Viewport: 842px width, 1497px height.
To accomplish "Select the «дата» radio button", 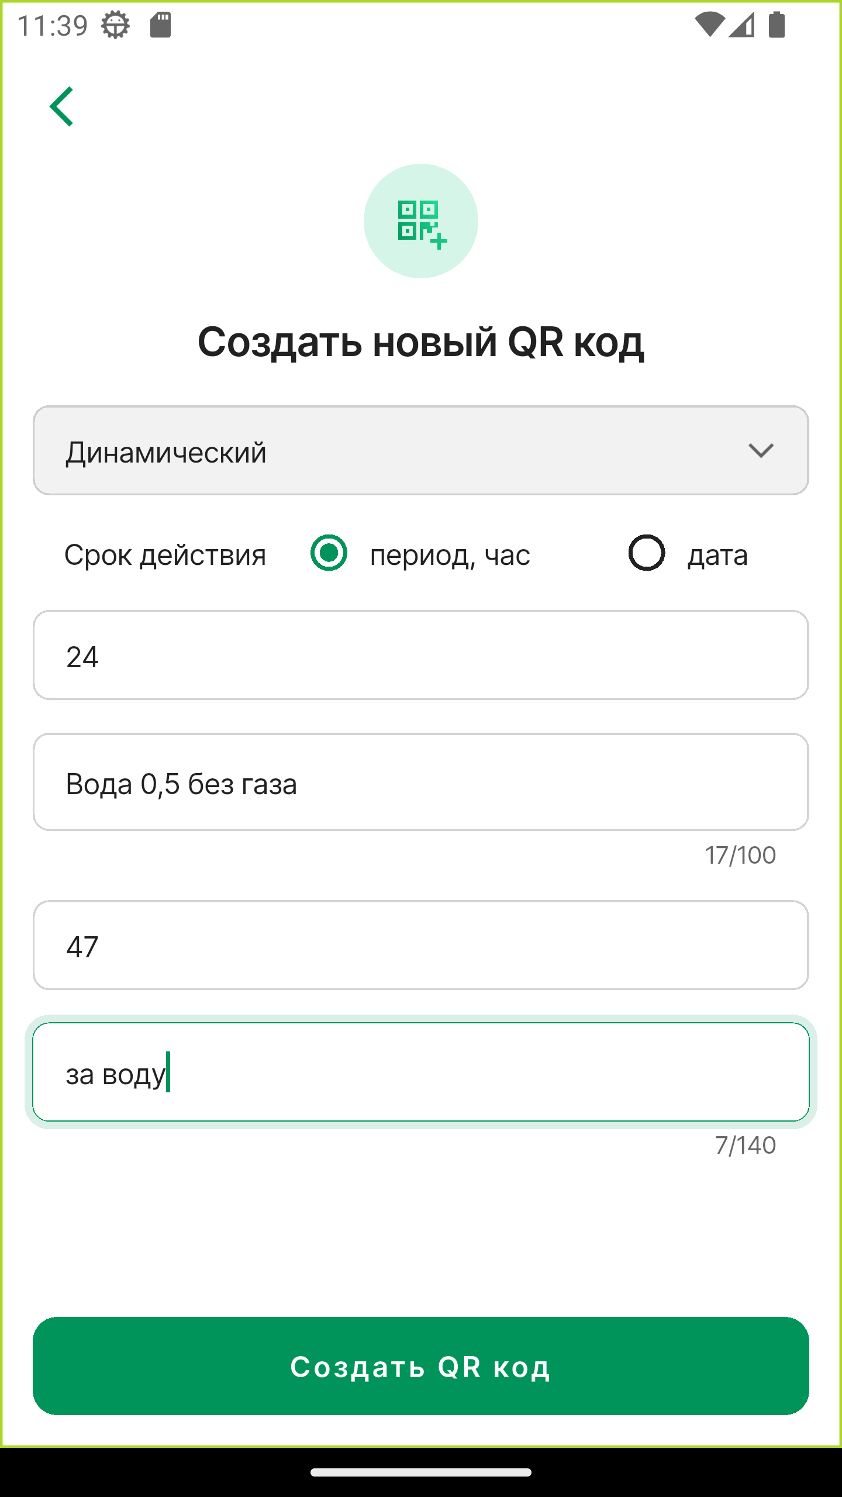I will click(646, 554).
